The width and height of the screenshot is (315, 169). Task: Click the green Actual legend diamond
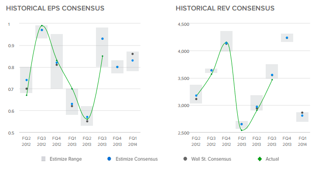260,159
